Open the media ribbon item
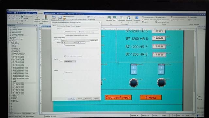 pos(145,22)
